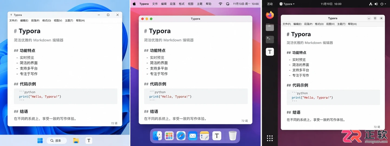Image resolution: width=390 pixels, height=146 pixels.
Task: Open the 格式(O) menu in the Ubuntu Typora window
Action: click(x=319, y=24)
